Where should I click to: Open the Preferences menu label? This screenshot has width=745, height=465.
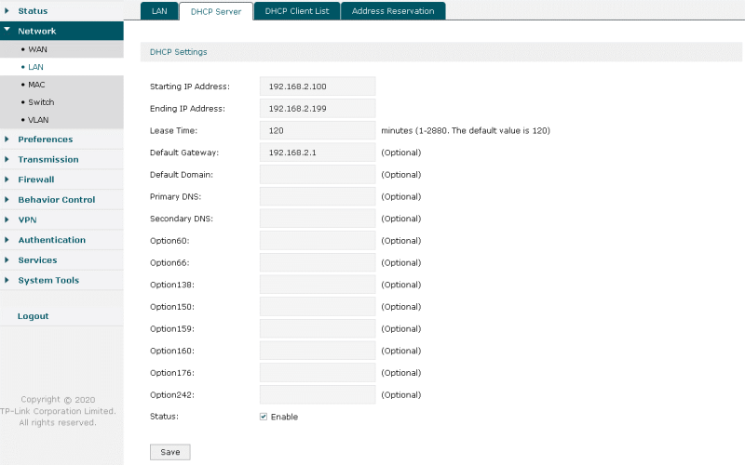pyautogui.click(x=46, y=139)
